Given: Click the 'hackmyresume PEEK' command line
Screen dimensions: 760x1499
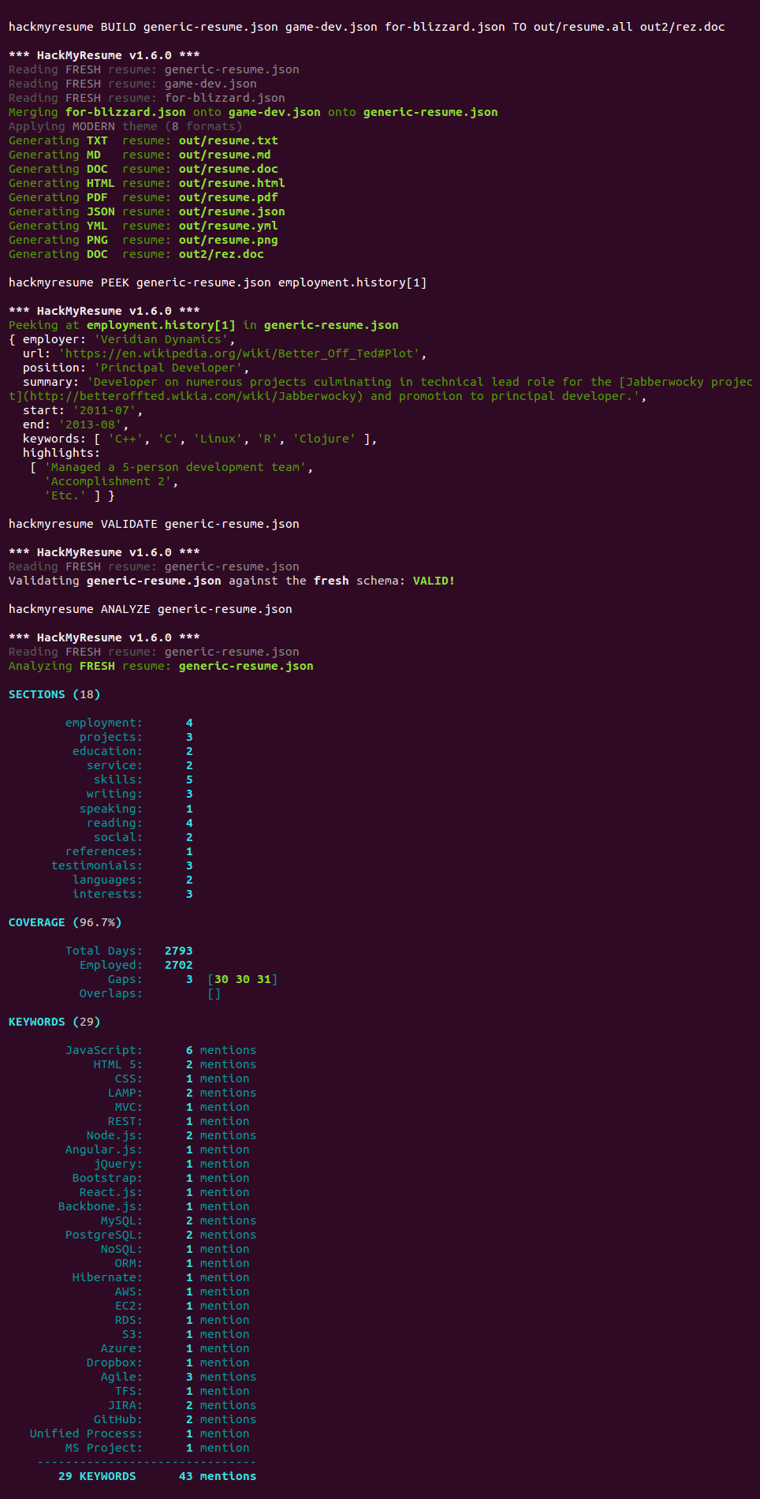Looking at the screenshot, I should pos(218,282).
